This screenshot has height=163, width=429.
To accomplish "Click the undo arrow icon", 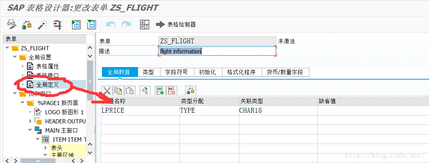I will 111,25.
